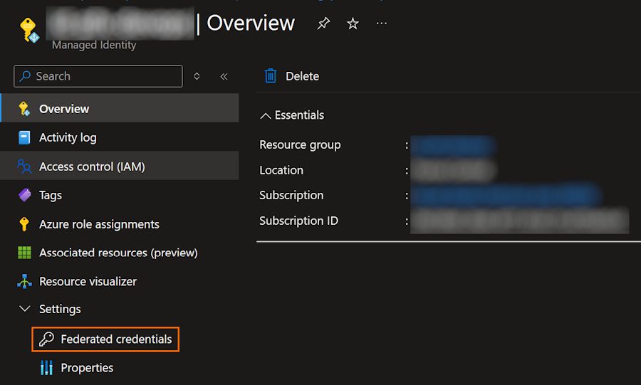Click the Overview key icon in sidebar
Image resolution: width=641 pixels, height=385 pixels.
click(24, 109)
